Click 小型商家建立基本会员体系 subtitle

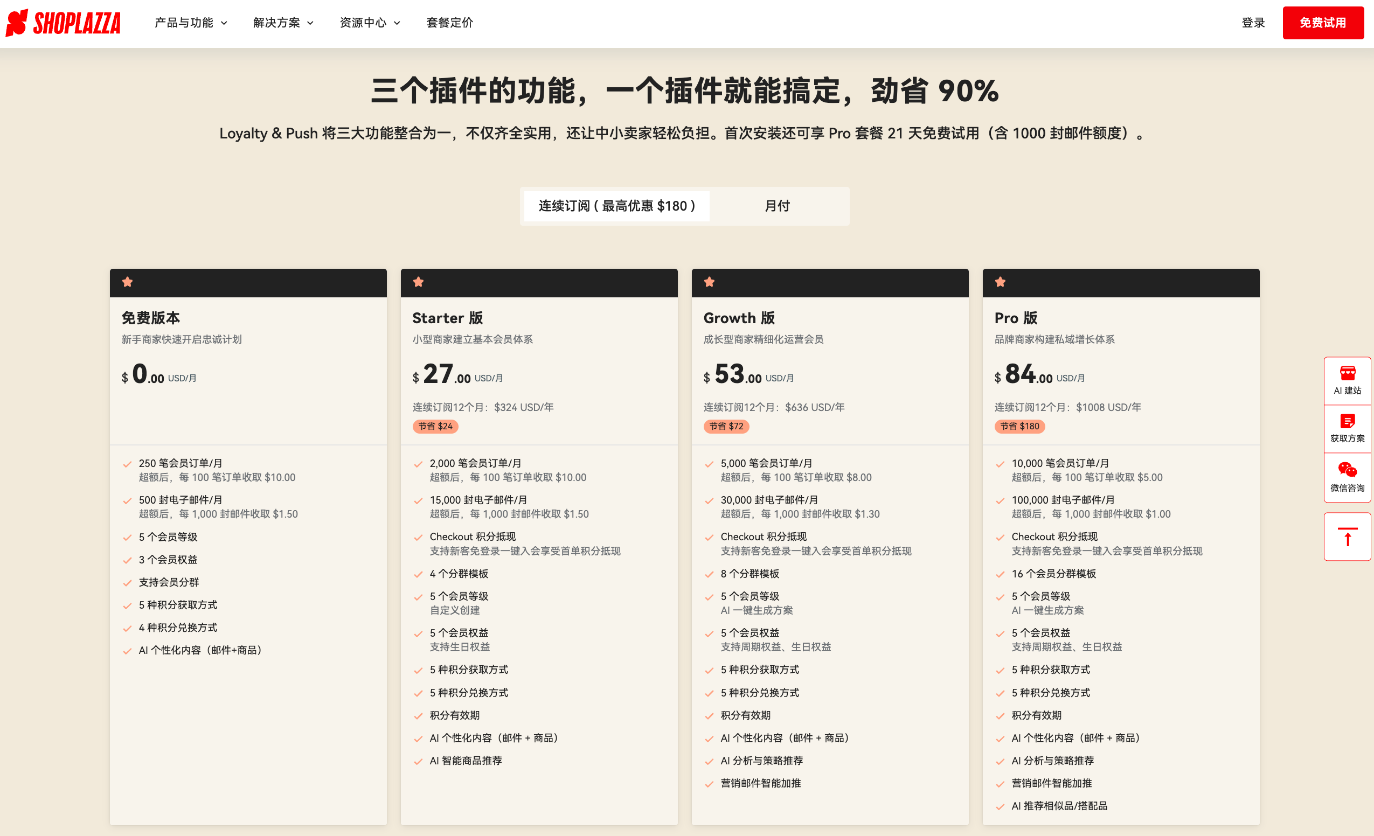473,339
